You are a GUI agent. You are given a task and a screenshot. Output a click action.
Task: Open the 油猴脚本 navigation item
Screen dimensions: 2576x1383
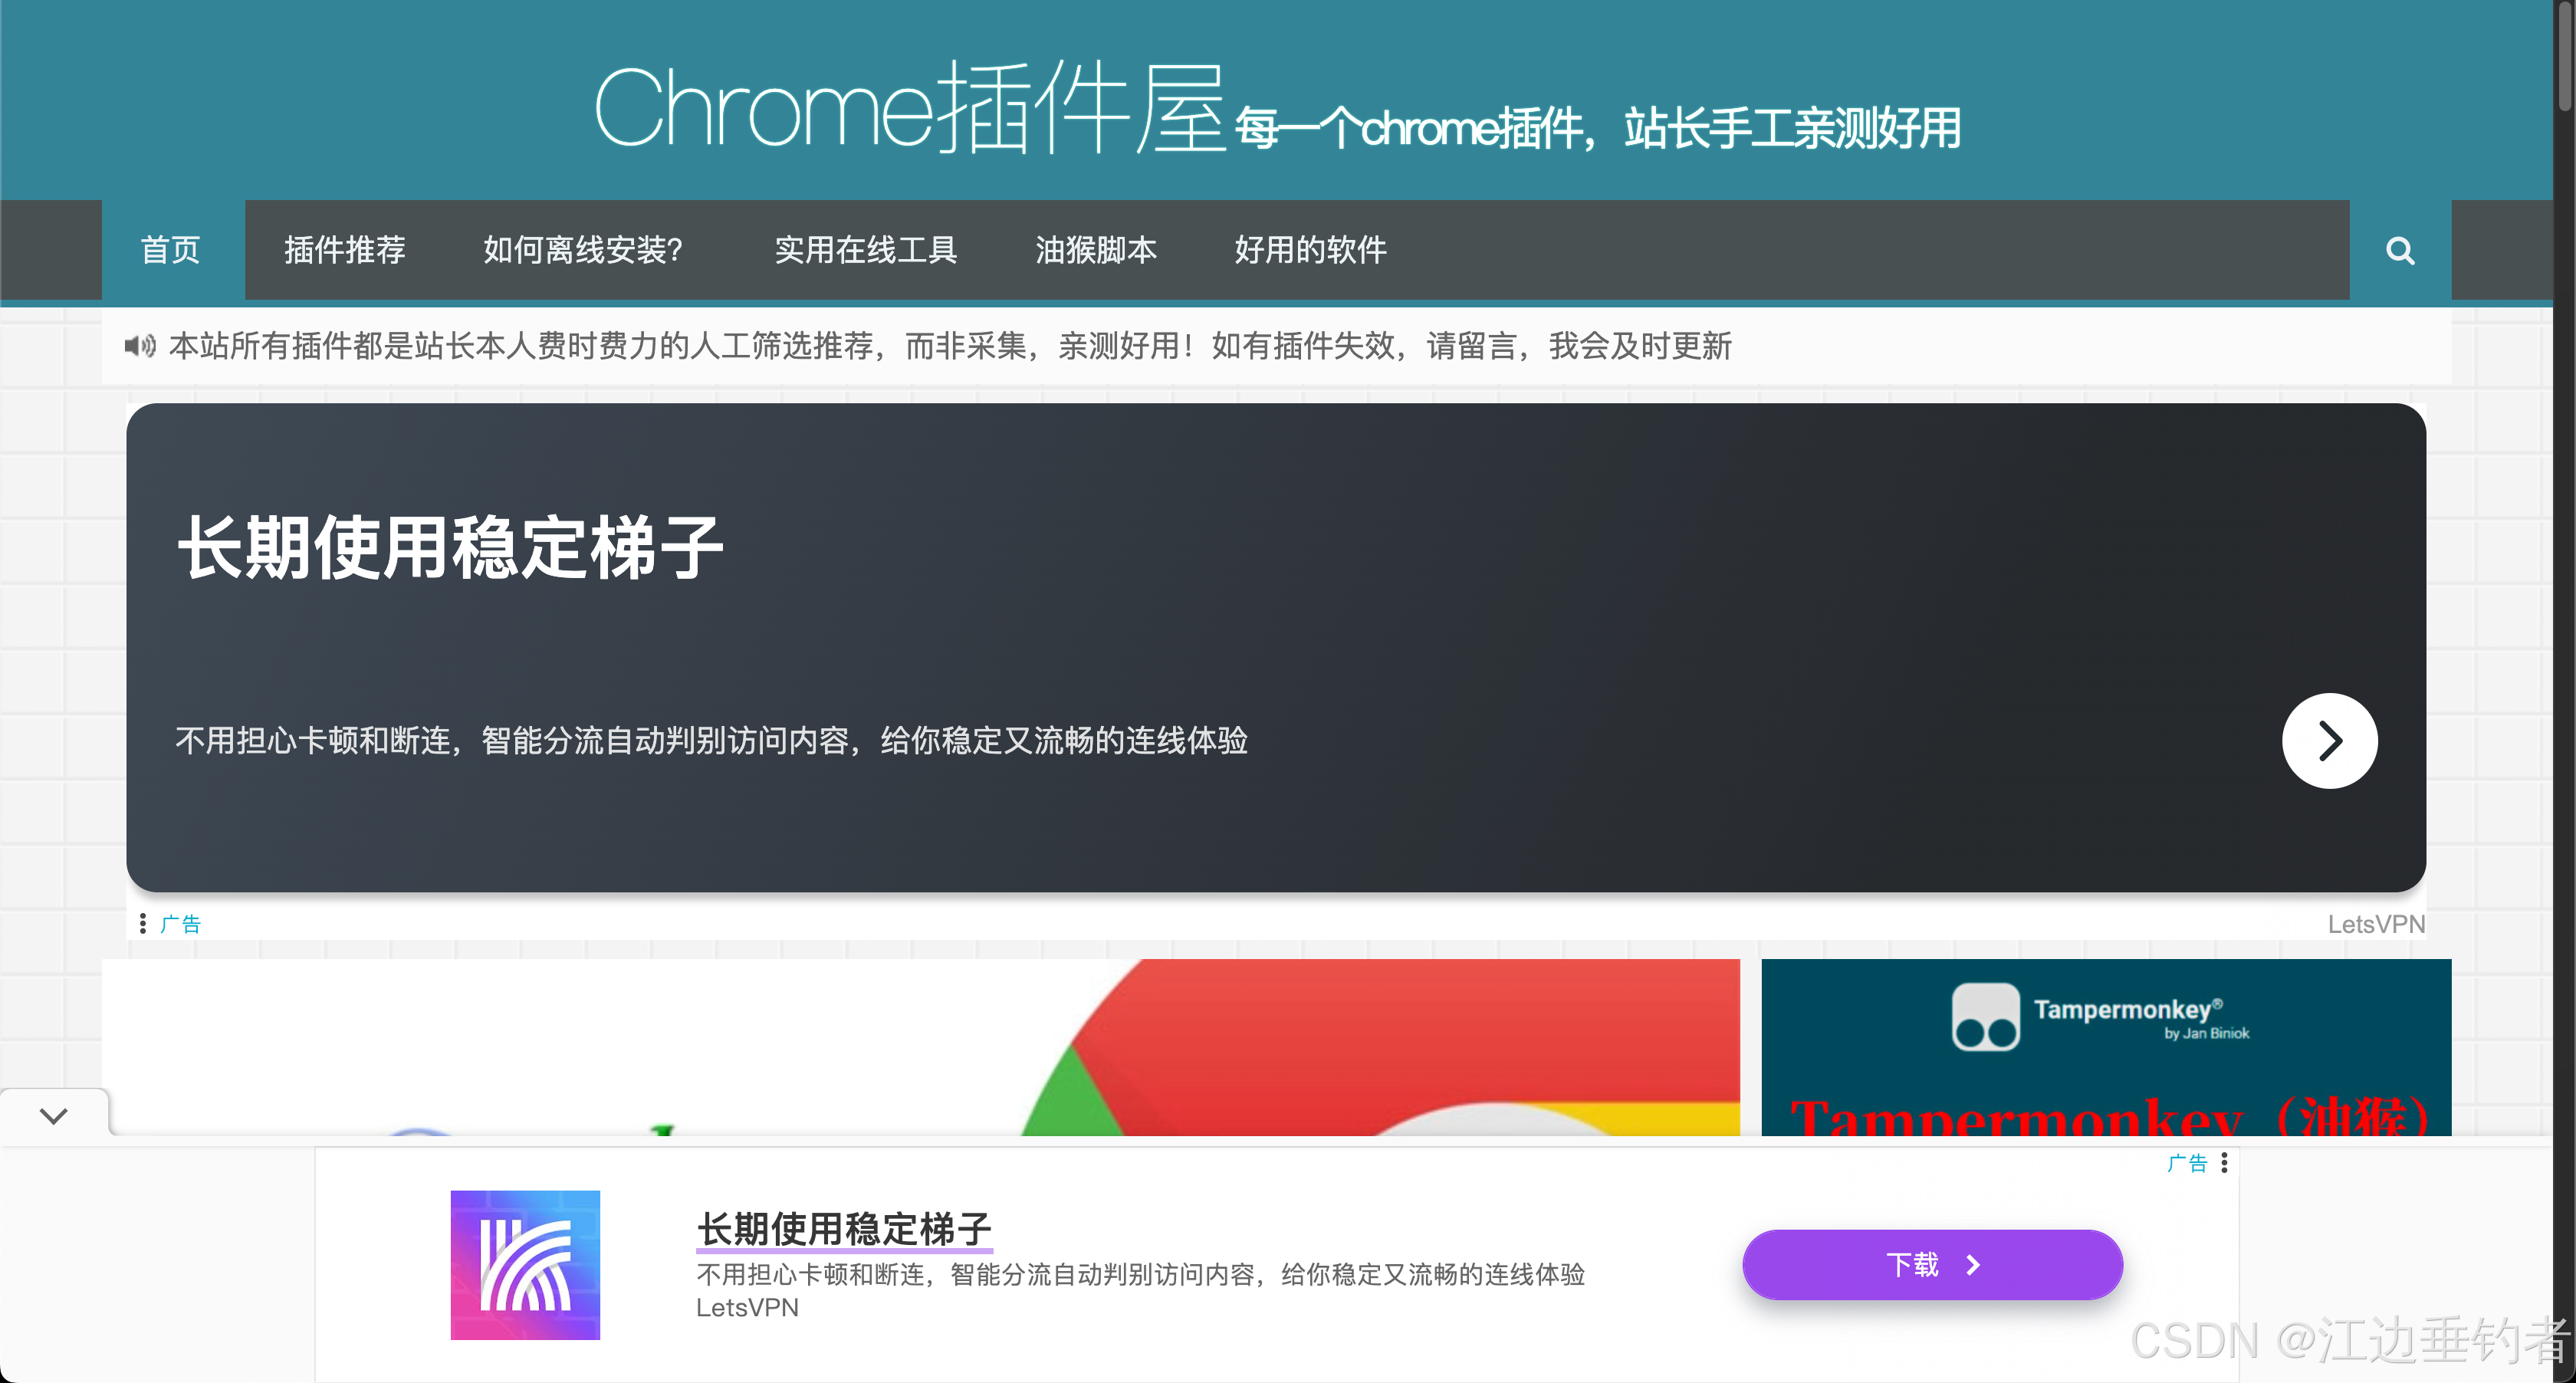[1096, 250]
